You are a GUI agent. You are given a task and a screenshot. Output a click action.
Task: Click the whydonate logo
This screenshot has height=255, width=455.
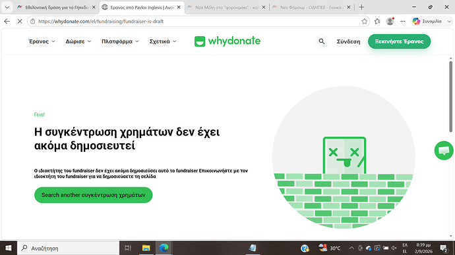click(x=228, y=41)
